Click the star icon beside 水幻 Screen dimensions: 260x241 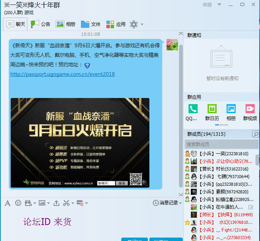pos(187,222)
